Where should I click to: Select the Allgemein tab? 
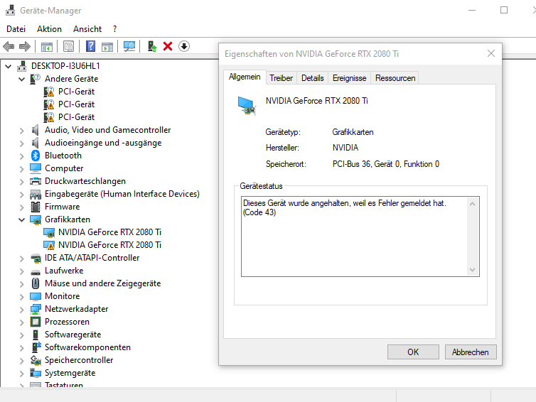tap(245, 77)
